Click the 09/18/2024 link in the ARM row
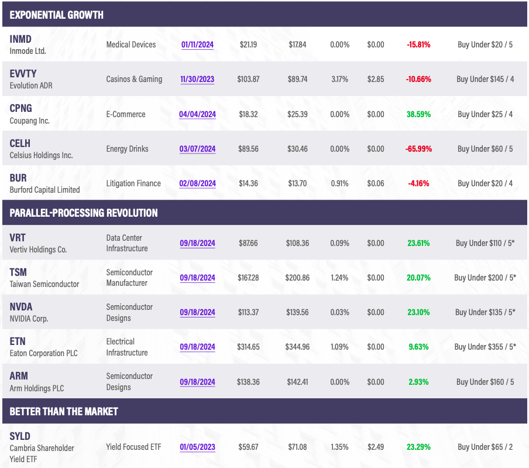Screen dimensions: 529x468 [x=197, y=382]
